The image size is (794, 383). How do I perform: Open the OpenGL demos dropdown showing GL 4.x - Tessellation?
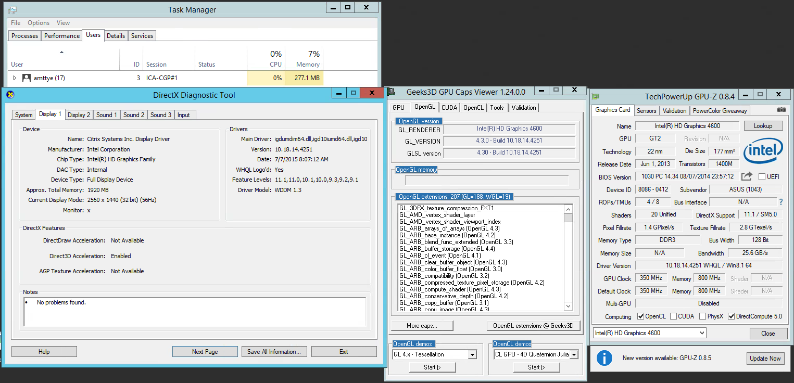[434, 355]
